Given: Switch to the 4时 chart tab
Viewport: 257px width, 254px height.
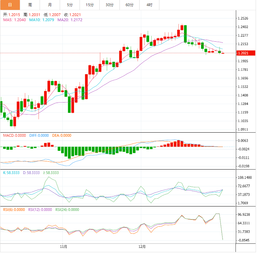Looking at the screenshot, I should [x=149, y=5].
